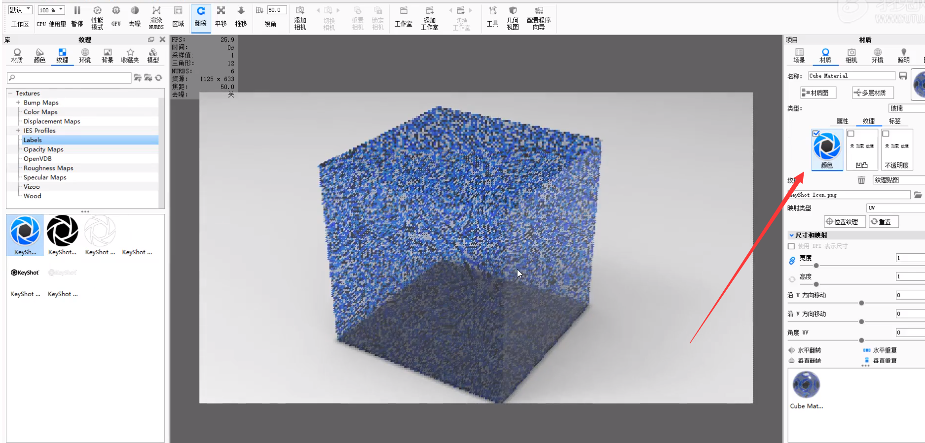Open the 相机 tab in project panel

tap(851, 55)
